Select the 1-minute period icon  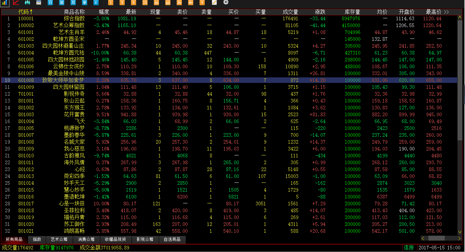pyautogui.click(x=111, y=3)
